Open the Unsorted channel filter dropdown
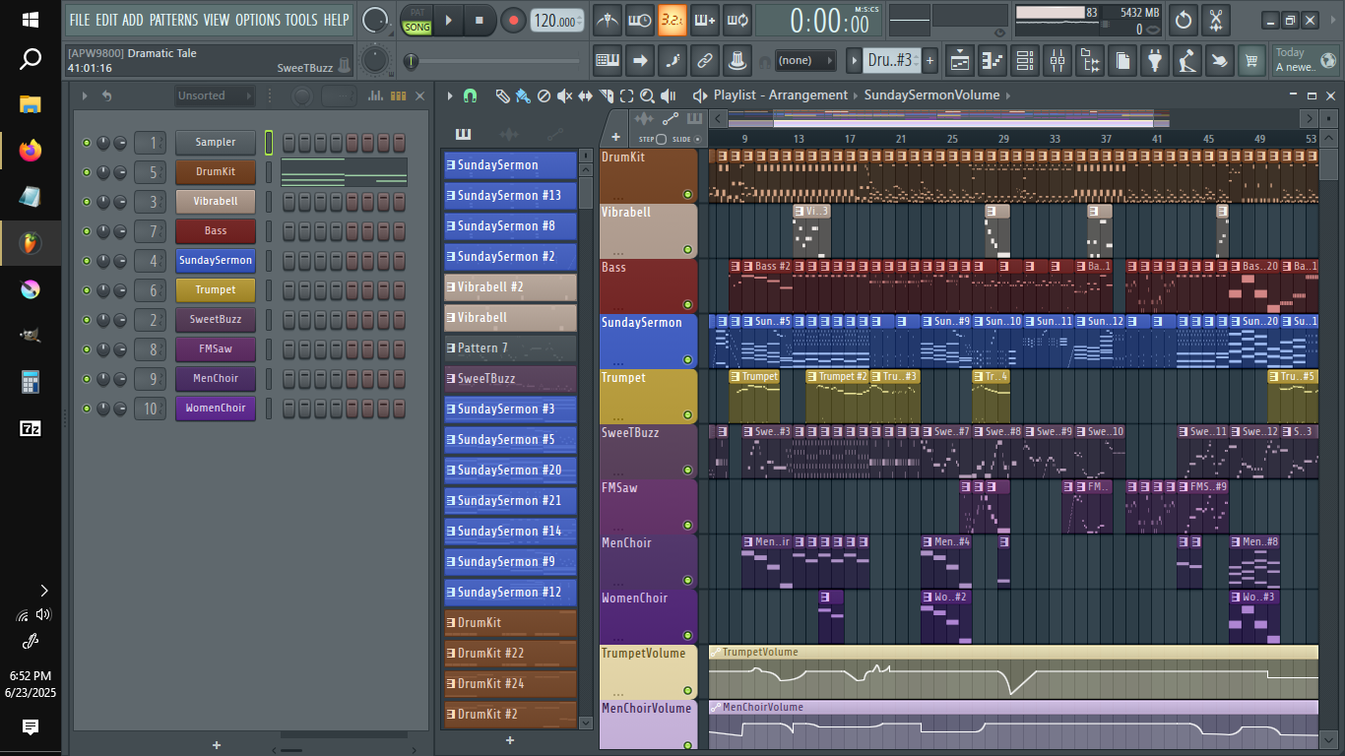 click(x=215, y=95)
